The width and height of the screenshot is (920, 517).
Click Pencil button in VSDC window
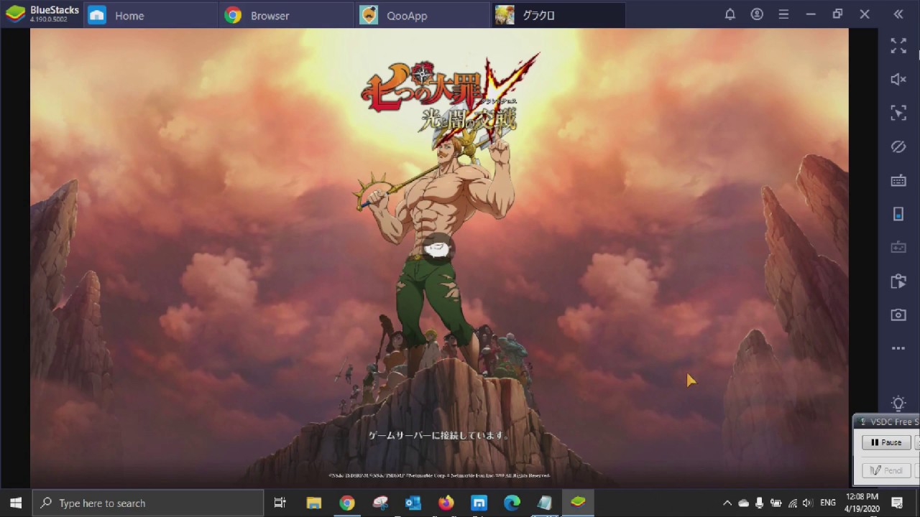[x=886, y=470]
